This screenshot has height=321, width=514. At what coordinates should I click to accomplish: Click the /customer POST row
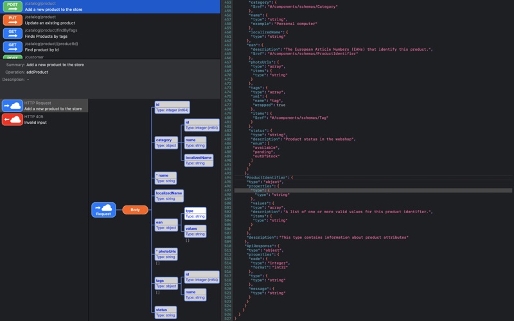pyautogui.click(x=110, y=56)
